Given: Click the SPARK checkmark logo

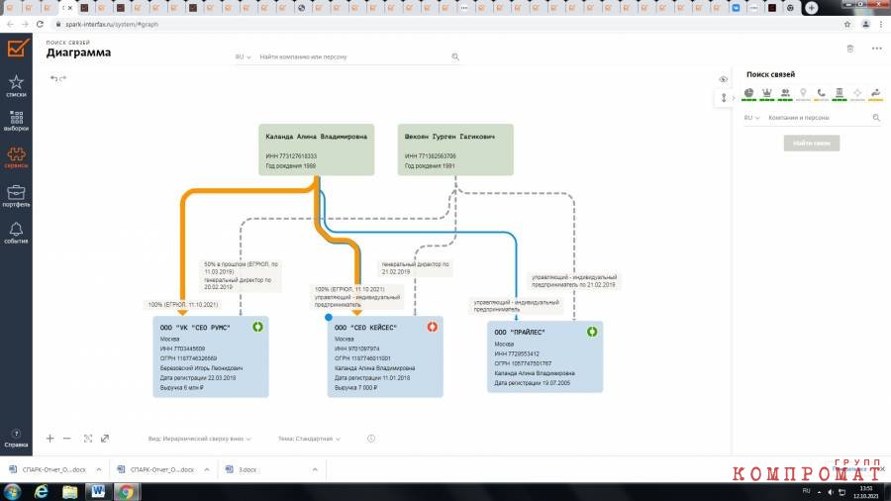Looking at the screenshot, I should [x=18, y=48].
